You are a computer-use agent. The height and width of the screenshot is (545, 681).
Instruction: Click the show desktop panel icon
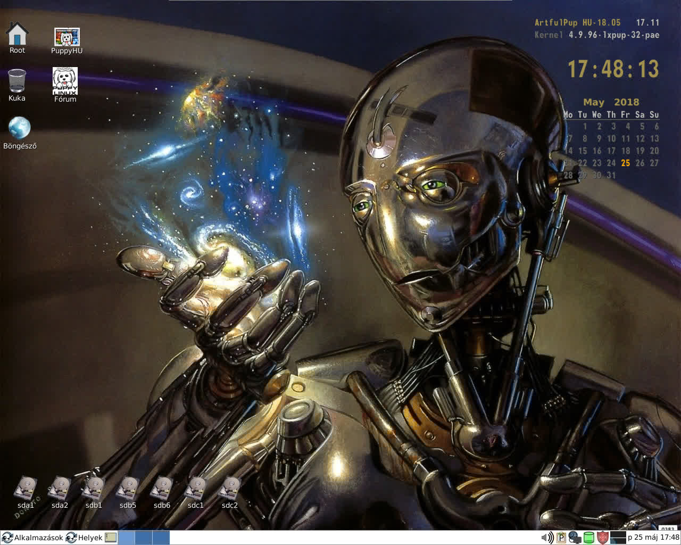[x=111, y=538]
